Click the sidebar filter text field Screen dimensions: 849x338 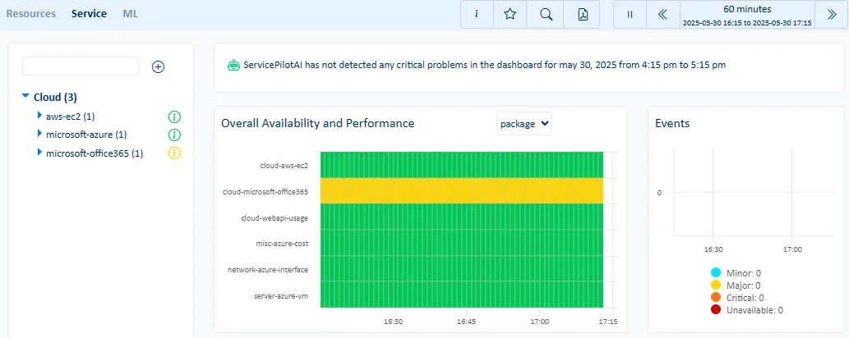(x=81, y=66)
